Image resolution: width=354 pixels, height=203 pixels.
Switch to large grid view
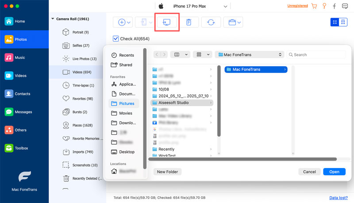point(335,22)
